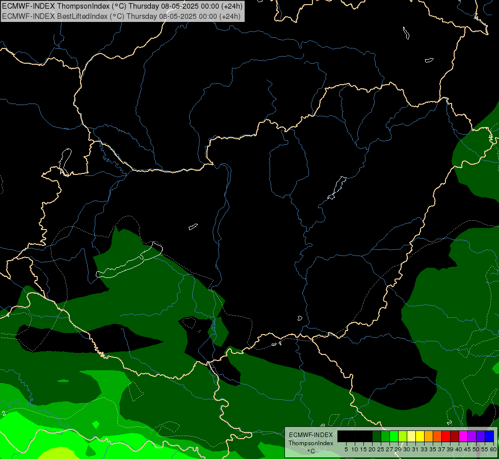Screen dimensions: 499x459
Task: Click the legend tick label 55
Action: point(485,449)
